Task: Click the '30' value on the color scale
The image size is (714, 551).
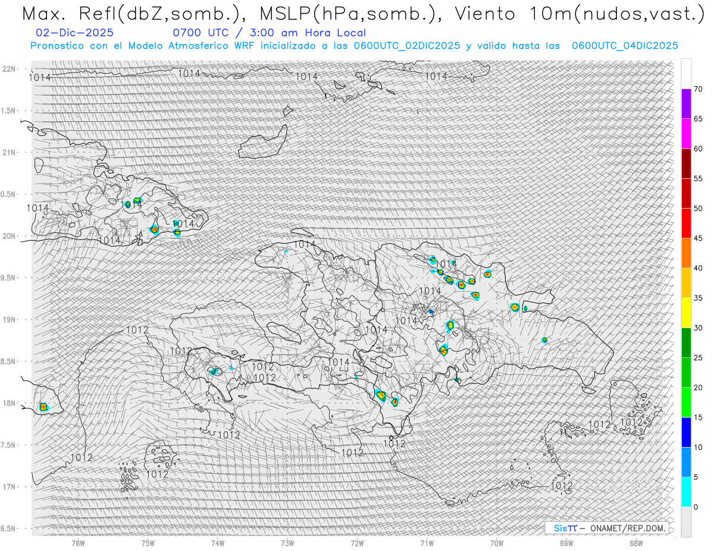Action: coord(698,328)
